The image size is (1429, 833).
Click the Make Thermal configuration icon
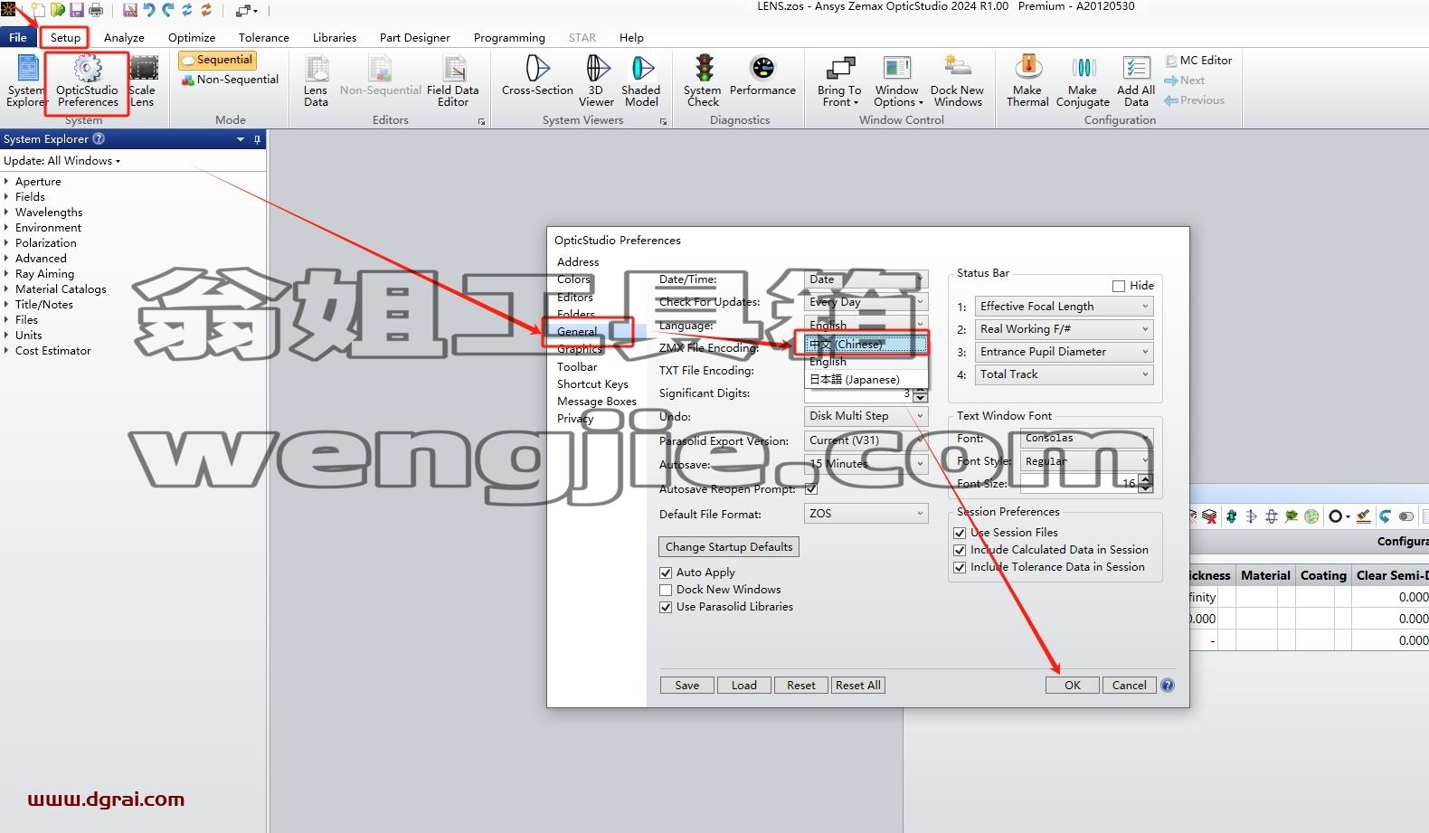point(1027,81)
